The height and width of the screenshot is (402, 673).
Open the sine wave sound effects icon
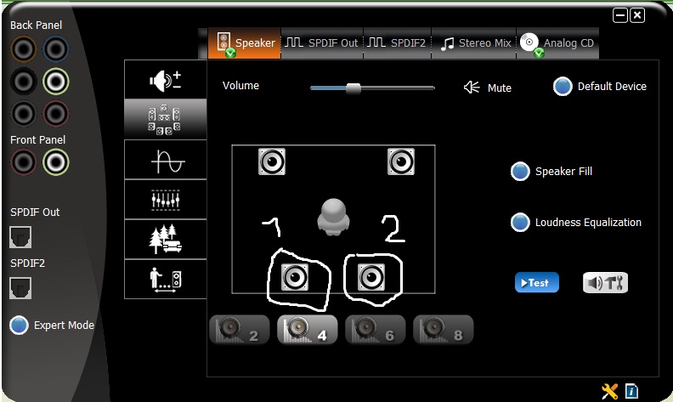click(165, 160)
